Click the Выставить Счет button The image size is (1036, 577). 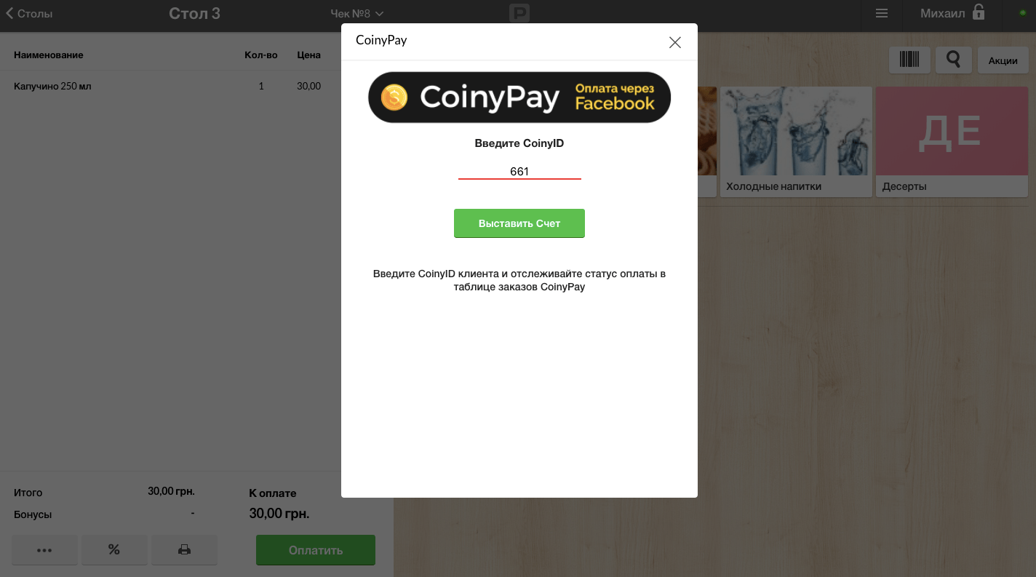[519, 223]
